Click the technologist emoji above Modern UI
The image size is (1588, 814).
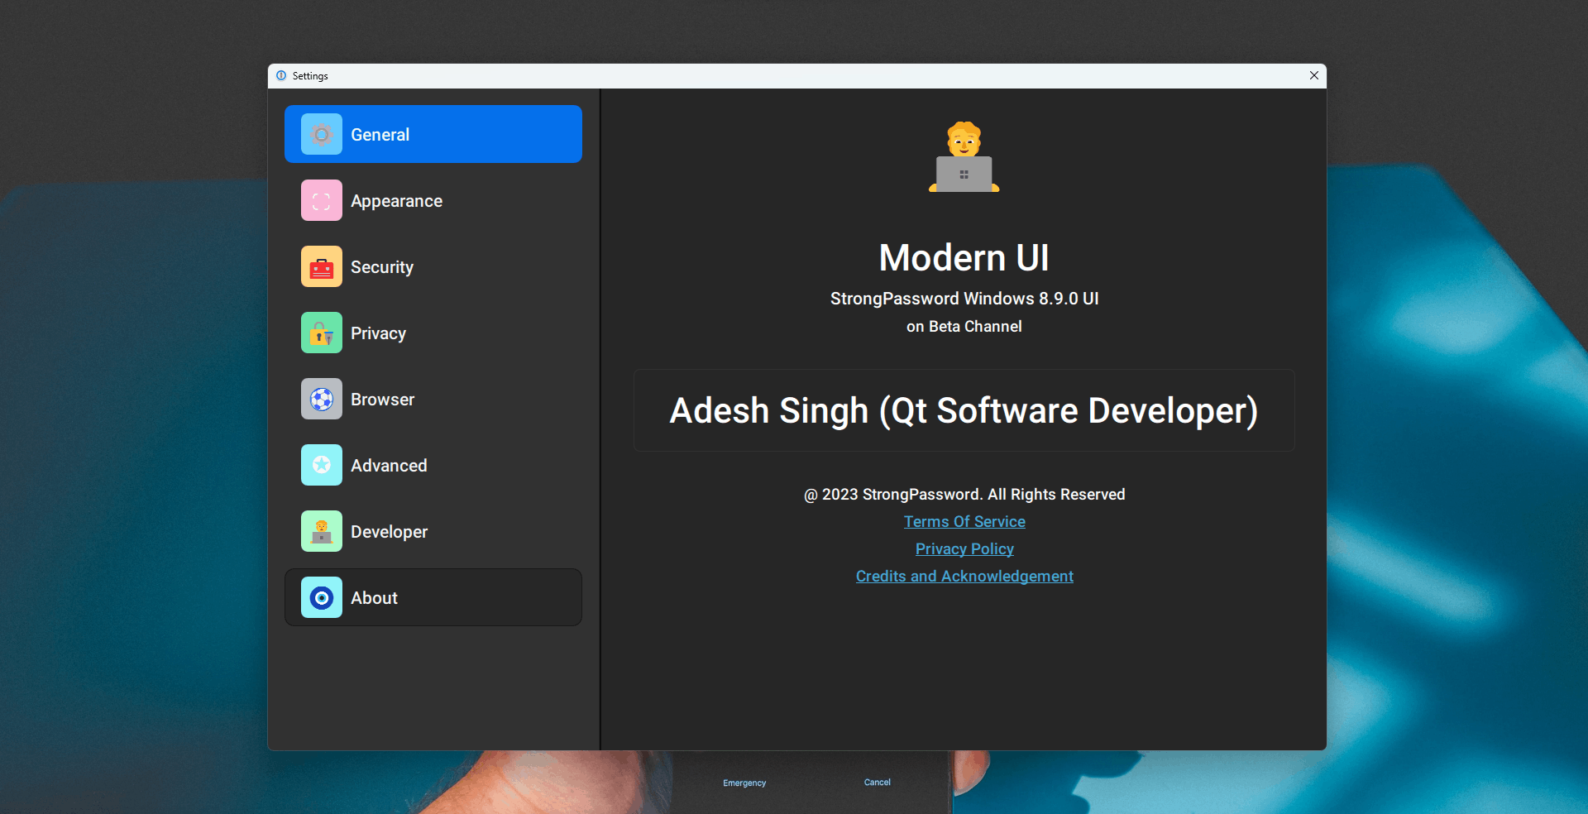964,157
